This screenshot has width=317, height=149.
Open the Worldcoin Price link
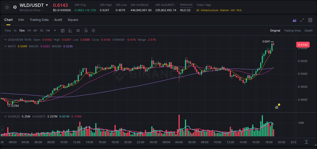pos(31,10)
